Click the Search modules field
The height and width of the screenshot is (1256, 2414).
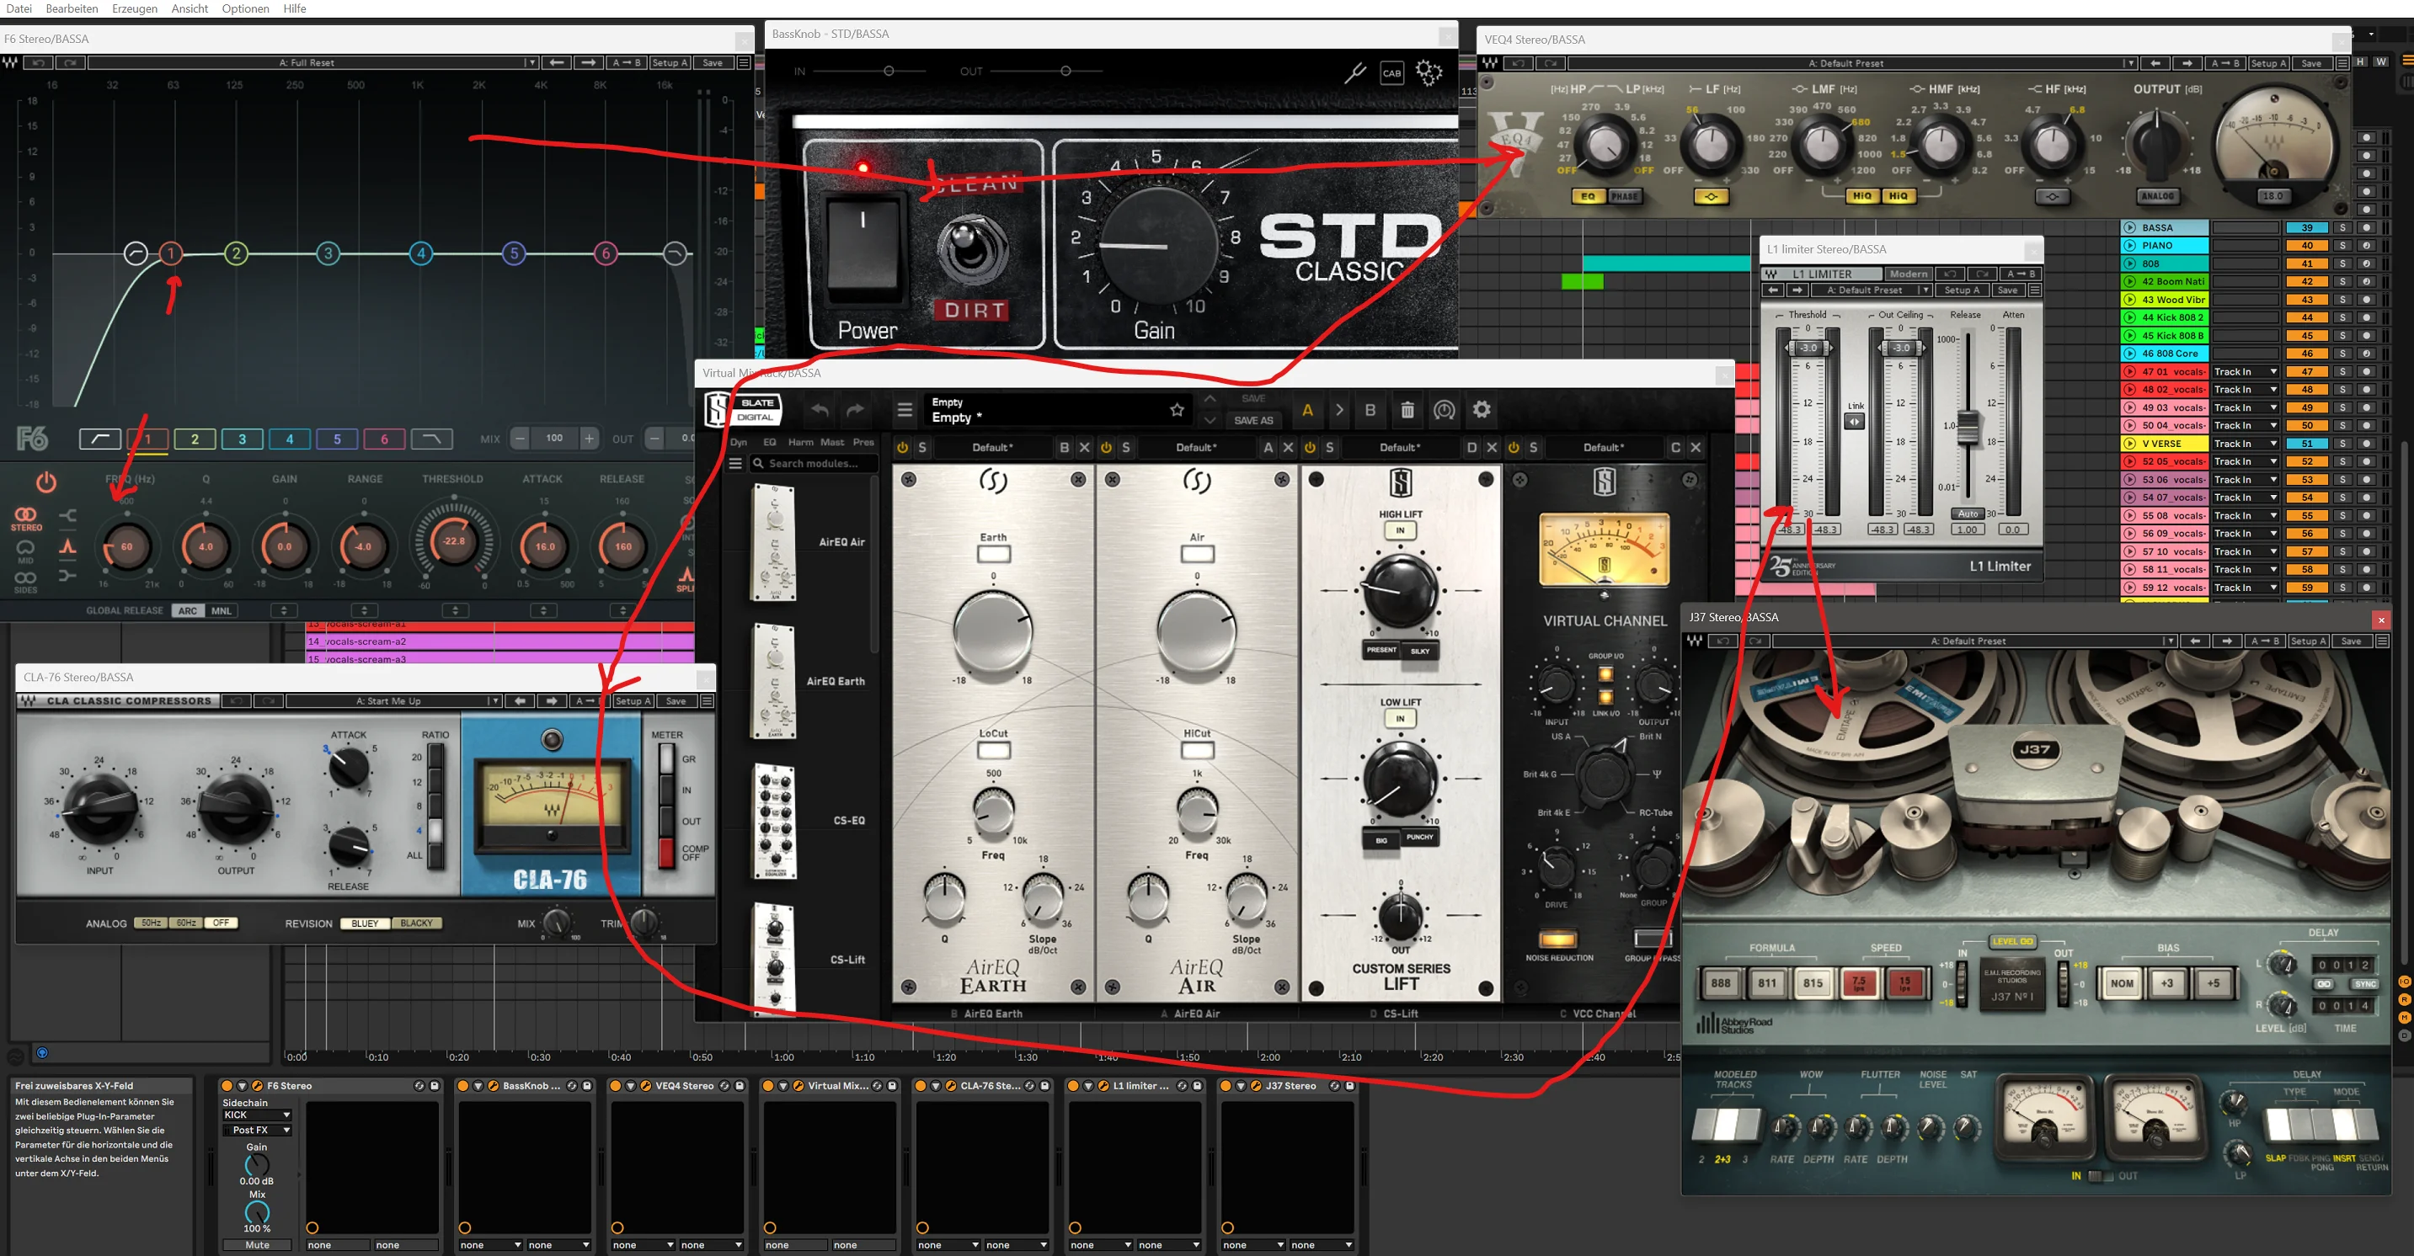pos(814,463)
